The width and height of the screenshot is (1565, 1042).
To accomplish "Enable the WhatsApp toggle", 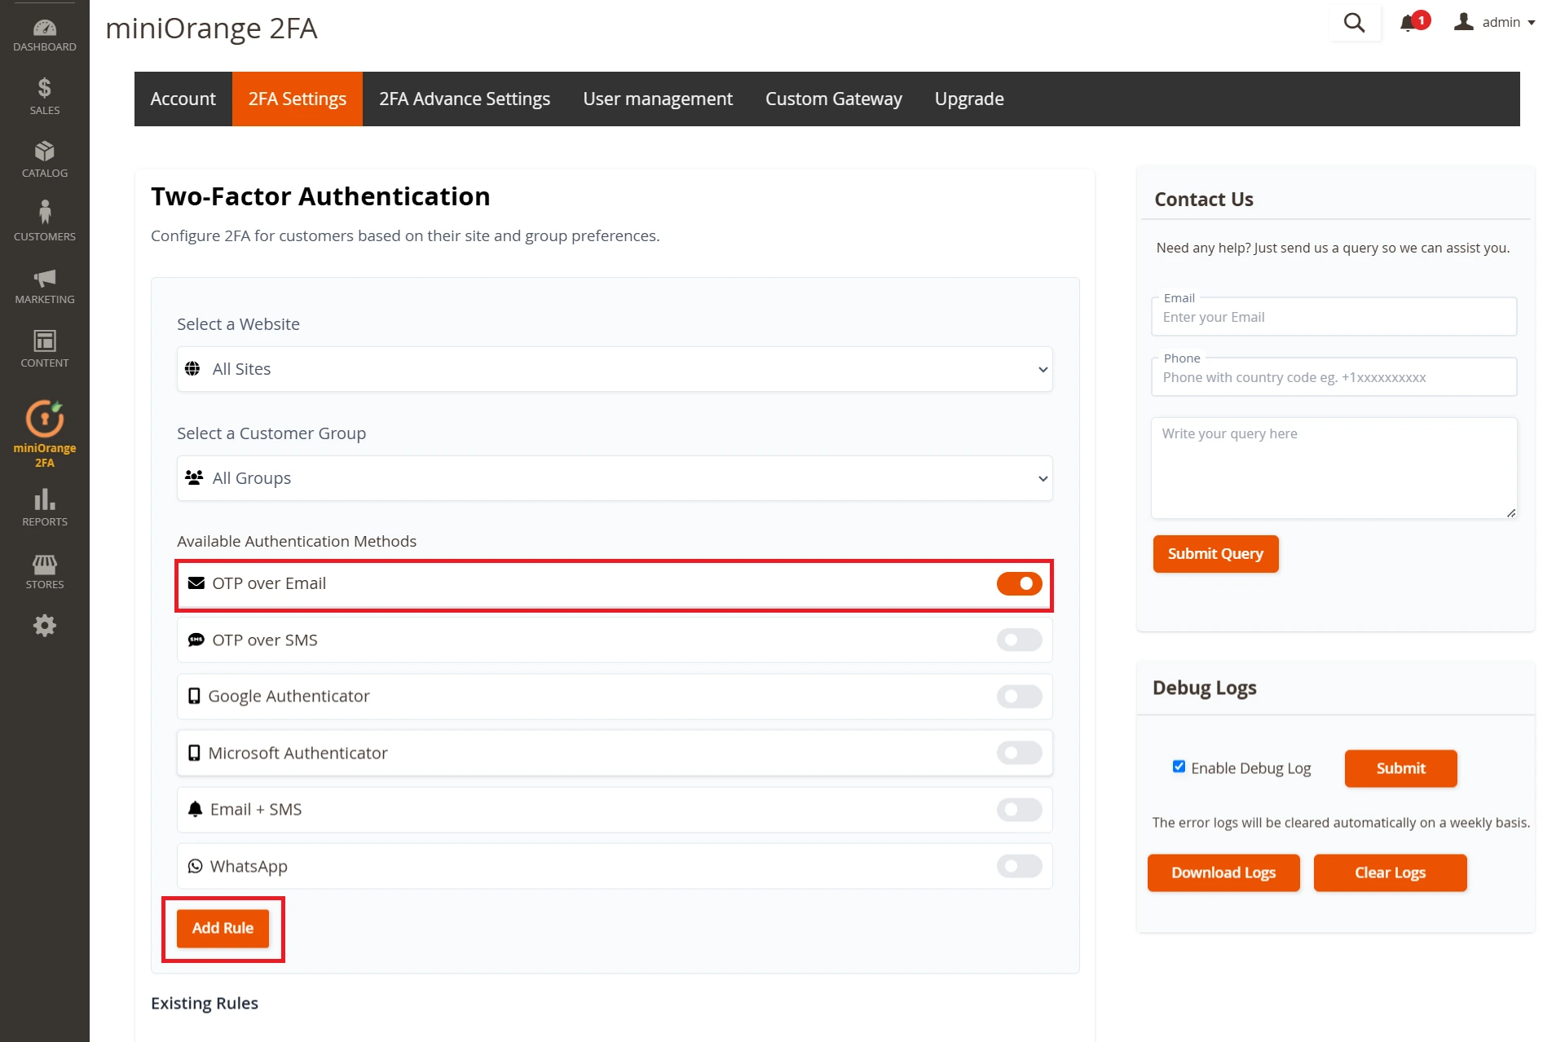I will click(x=1019, y=866).
